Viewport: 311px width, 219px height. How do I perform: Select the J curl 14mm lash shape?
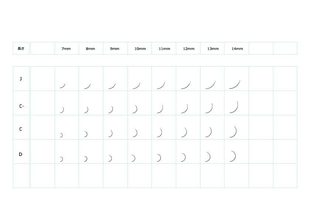(x=235, y=84)
